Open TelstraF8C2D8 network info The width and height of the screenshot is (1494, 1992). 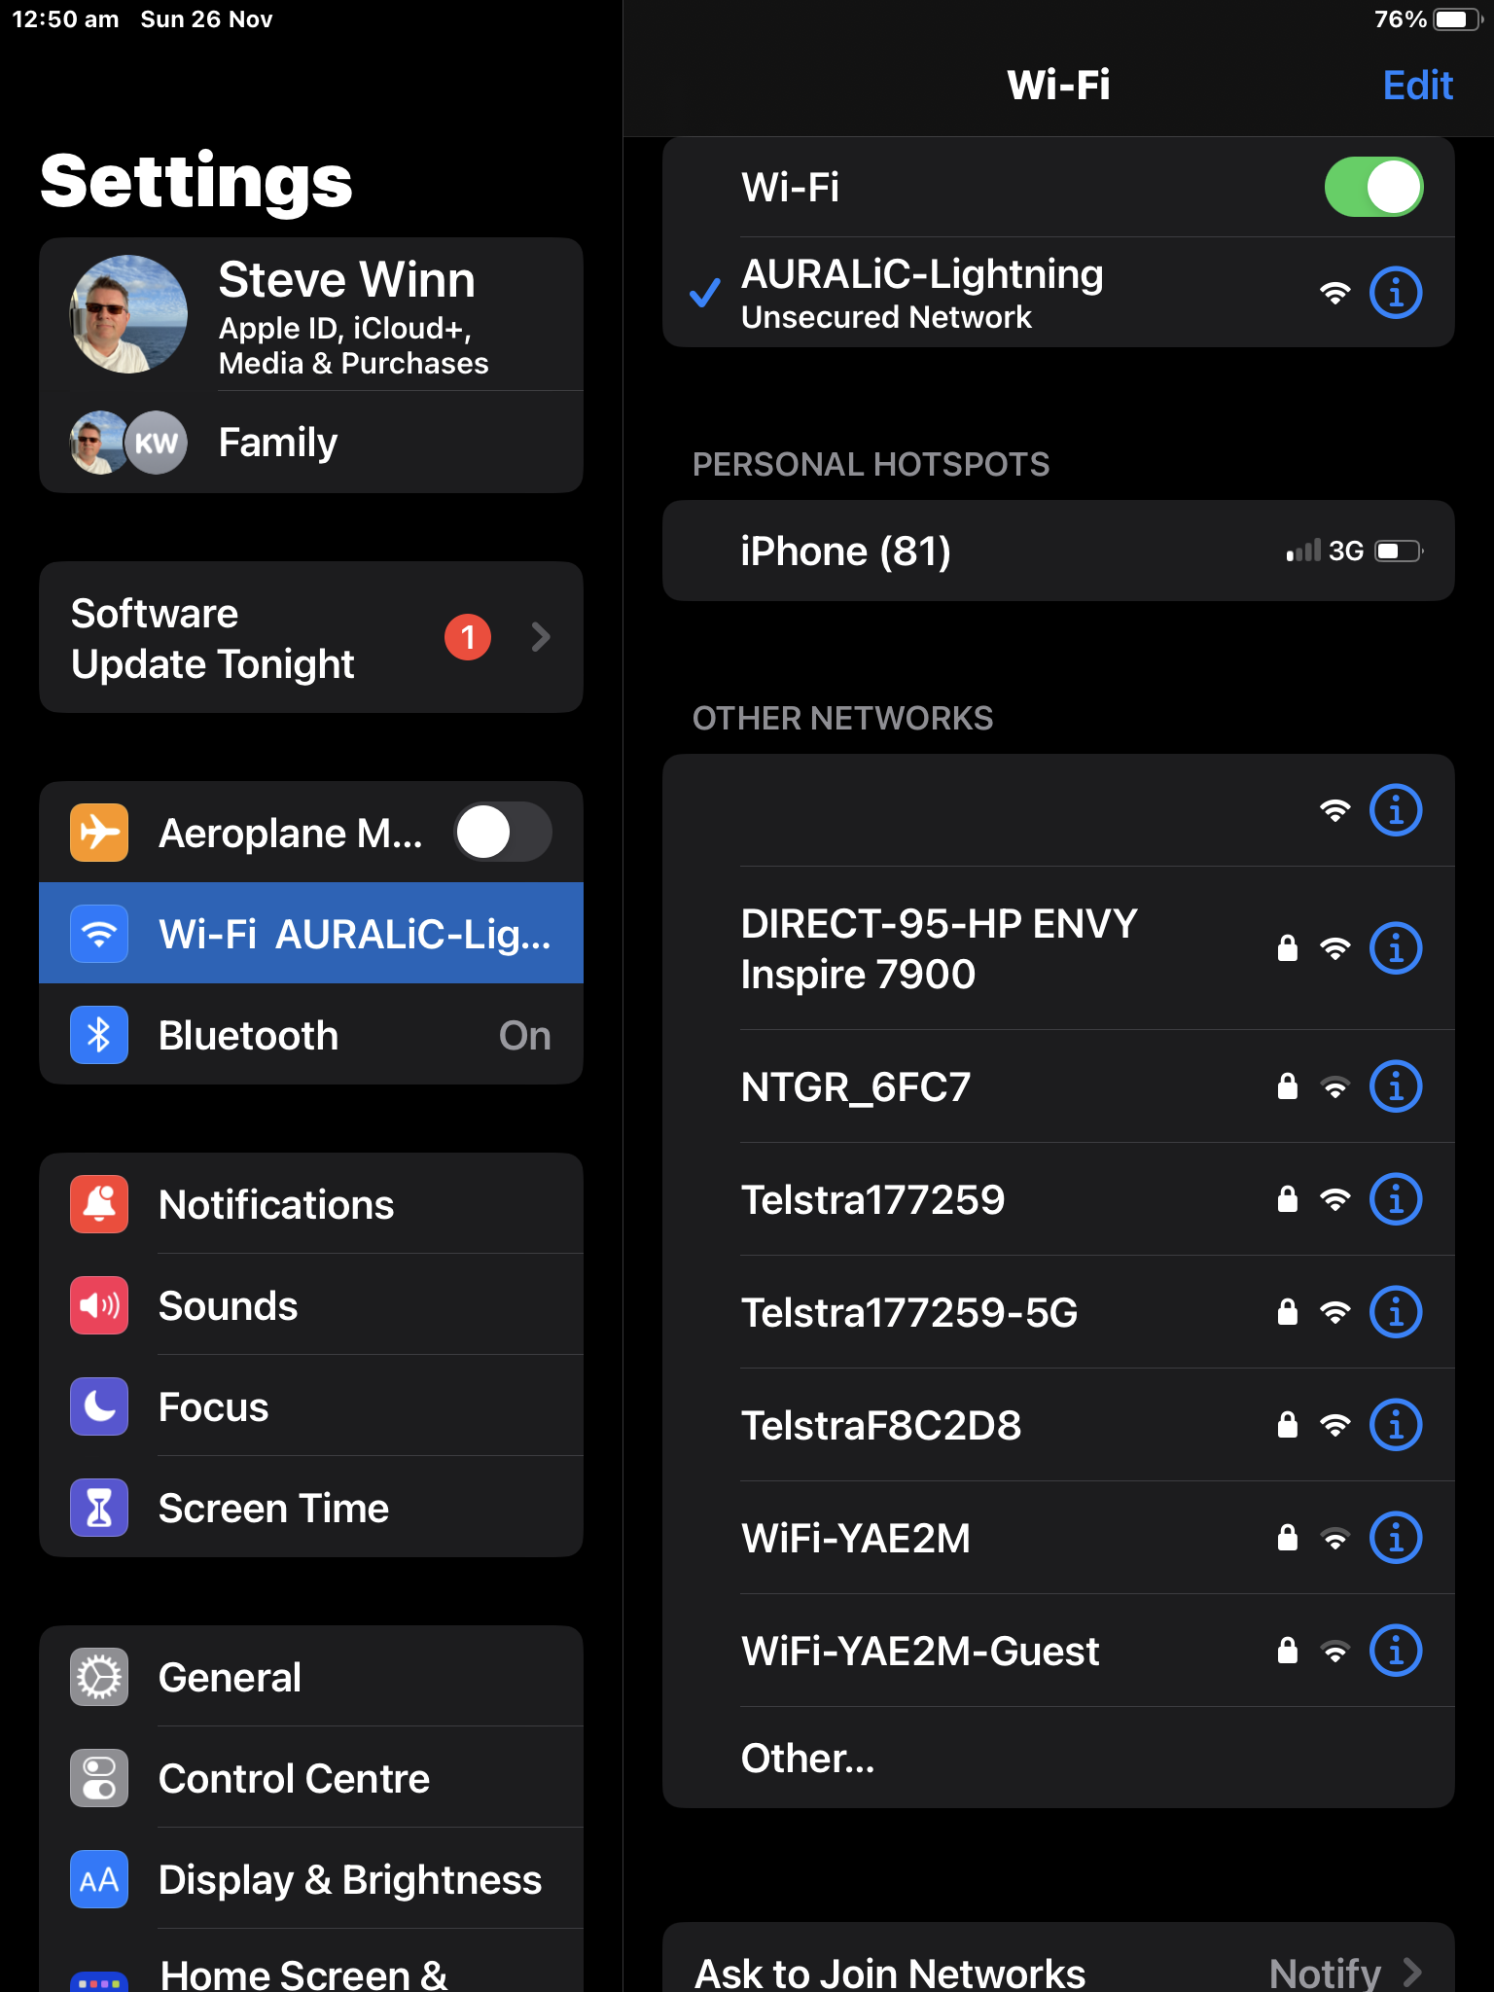(x=1396, y=1425)
